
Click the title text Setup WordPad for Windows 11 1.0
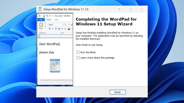pos(66,9)
